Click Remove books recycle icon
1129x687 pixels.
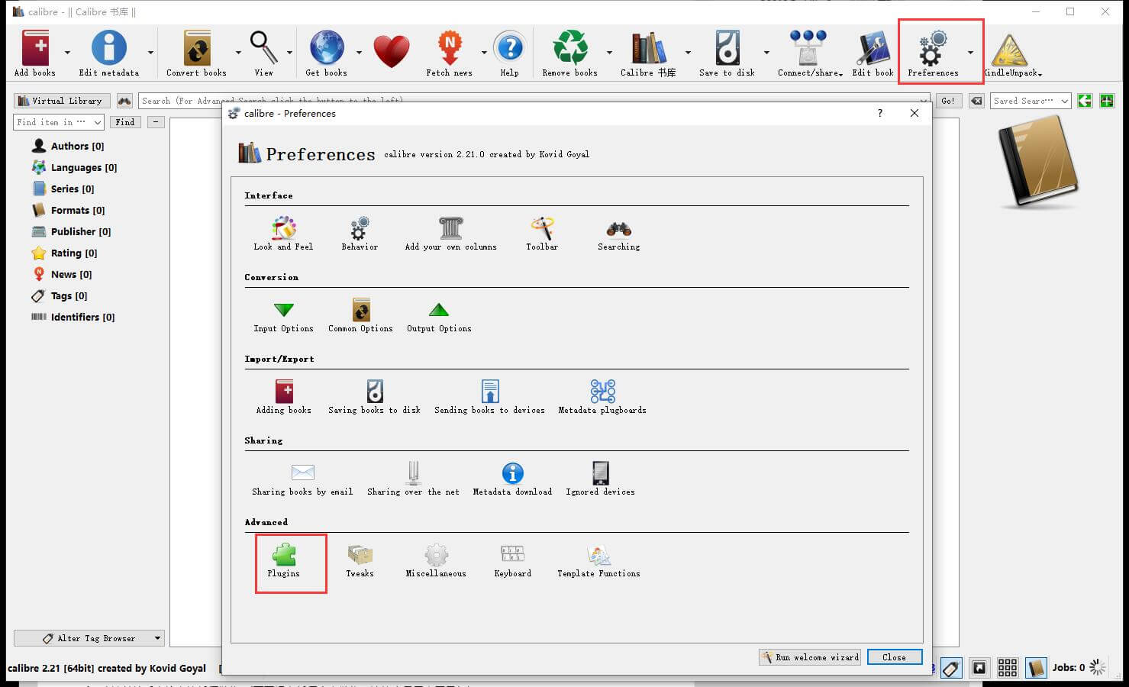click(570, 52)
